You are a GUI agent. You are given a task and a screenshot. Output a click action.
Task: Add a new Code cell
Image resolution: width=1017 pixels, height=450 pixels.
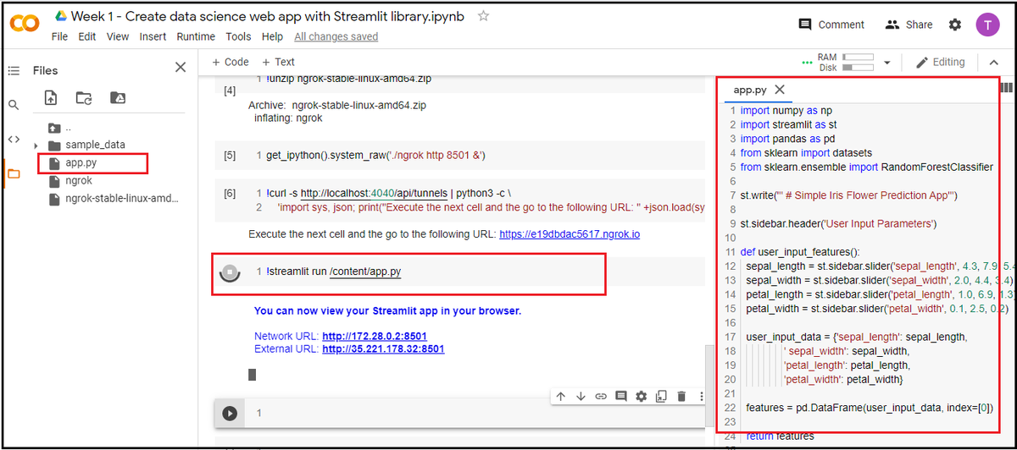(x=231, y=62)
